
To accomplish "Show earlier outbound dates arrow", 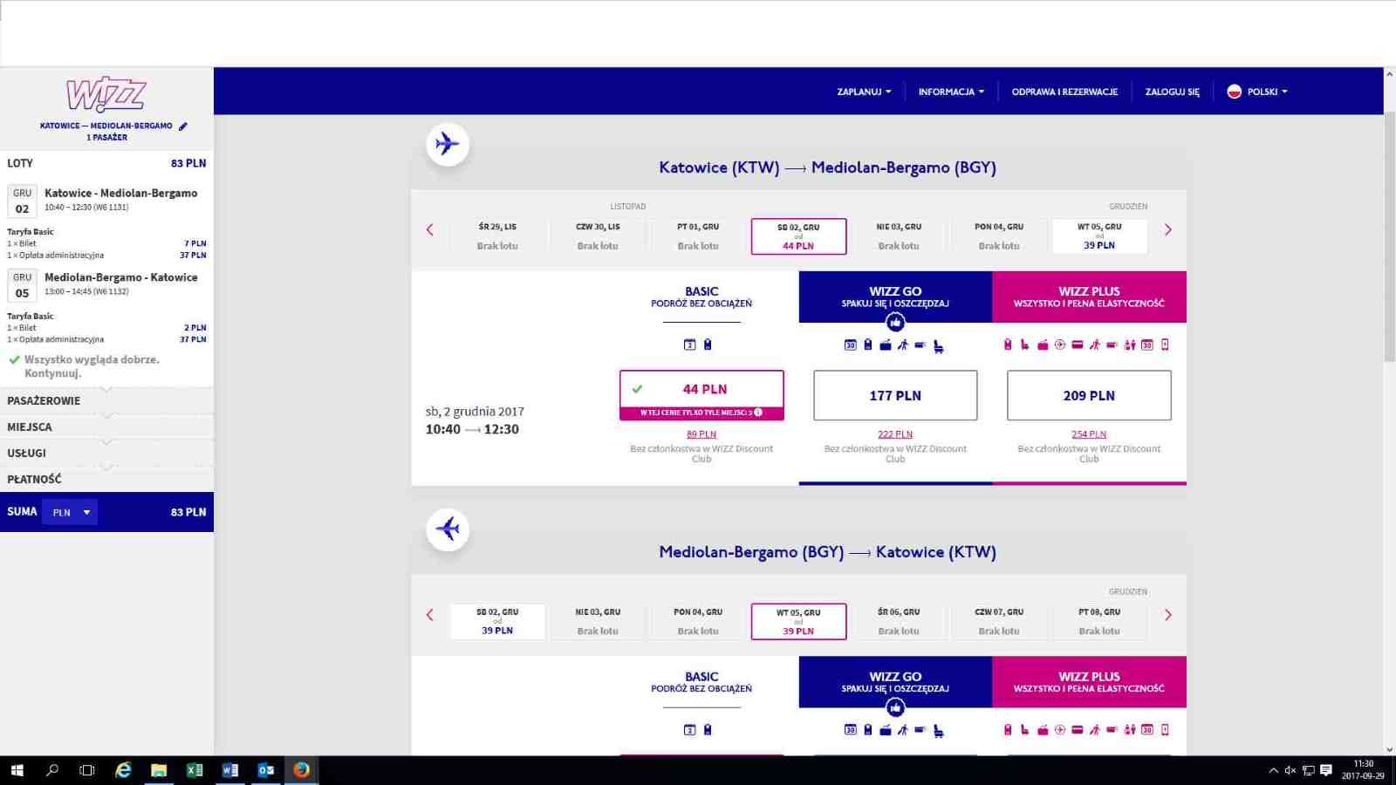I will pos(429,230).
